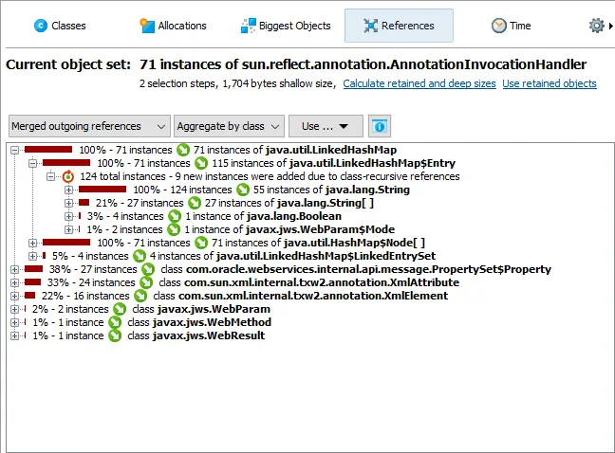Image resolution: width=615 pixels, height=453 pixels.
Task: Click green reference icon on HashMap$Node[ ] row
Action: 201,243
